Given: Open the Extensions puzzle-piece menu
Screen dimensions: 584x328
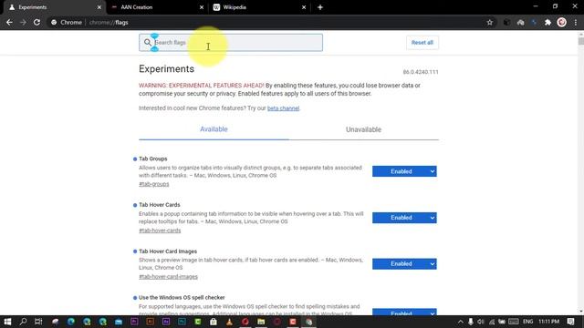Looking at the screenshot, I should tap(547, 22).
